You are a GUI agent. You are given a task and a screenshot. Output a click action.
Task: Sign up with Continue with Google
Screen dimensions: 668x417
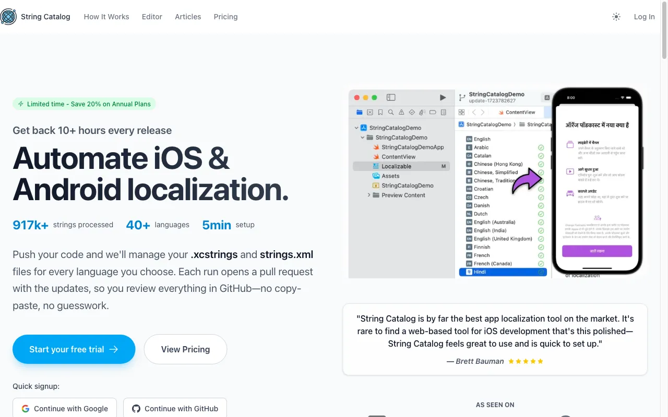pyautogui.click(x=65, y=409)
